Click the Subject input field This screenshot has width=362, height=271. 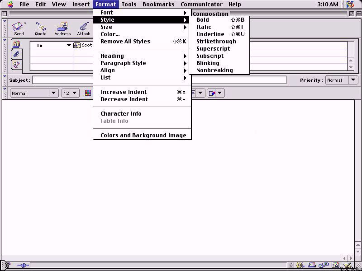point(159,80)
